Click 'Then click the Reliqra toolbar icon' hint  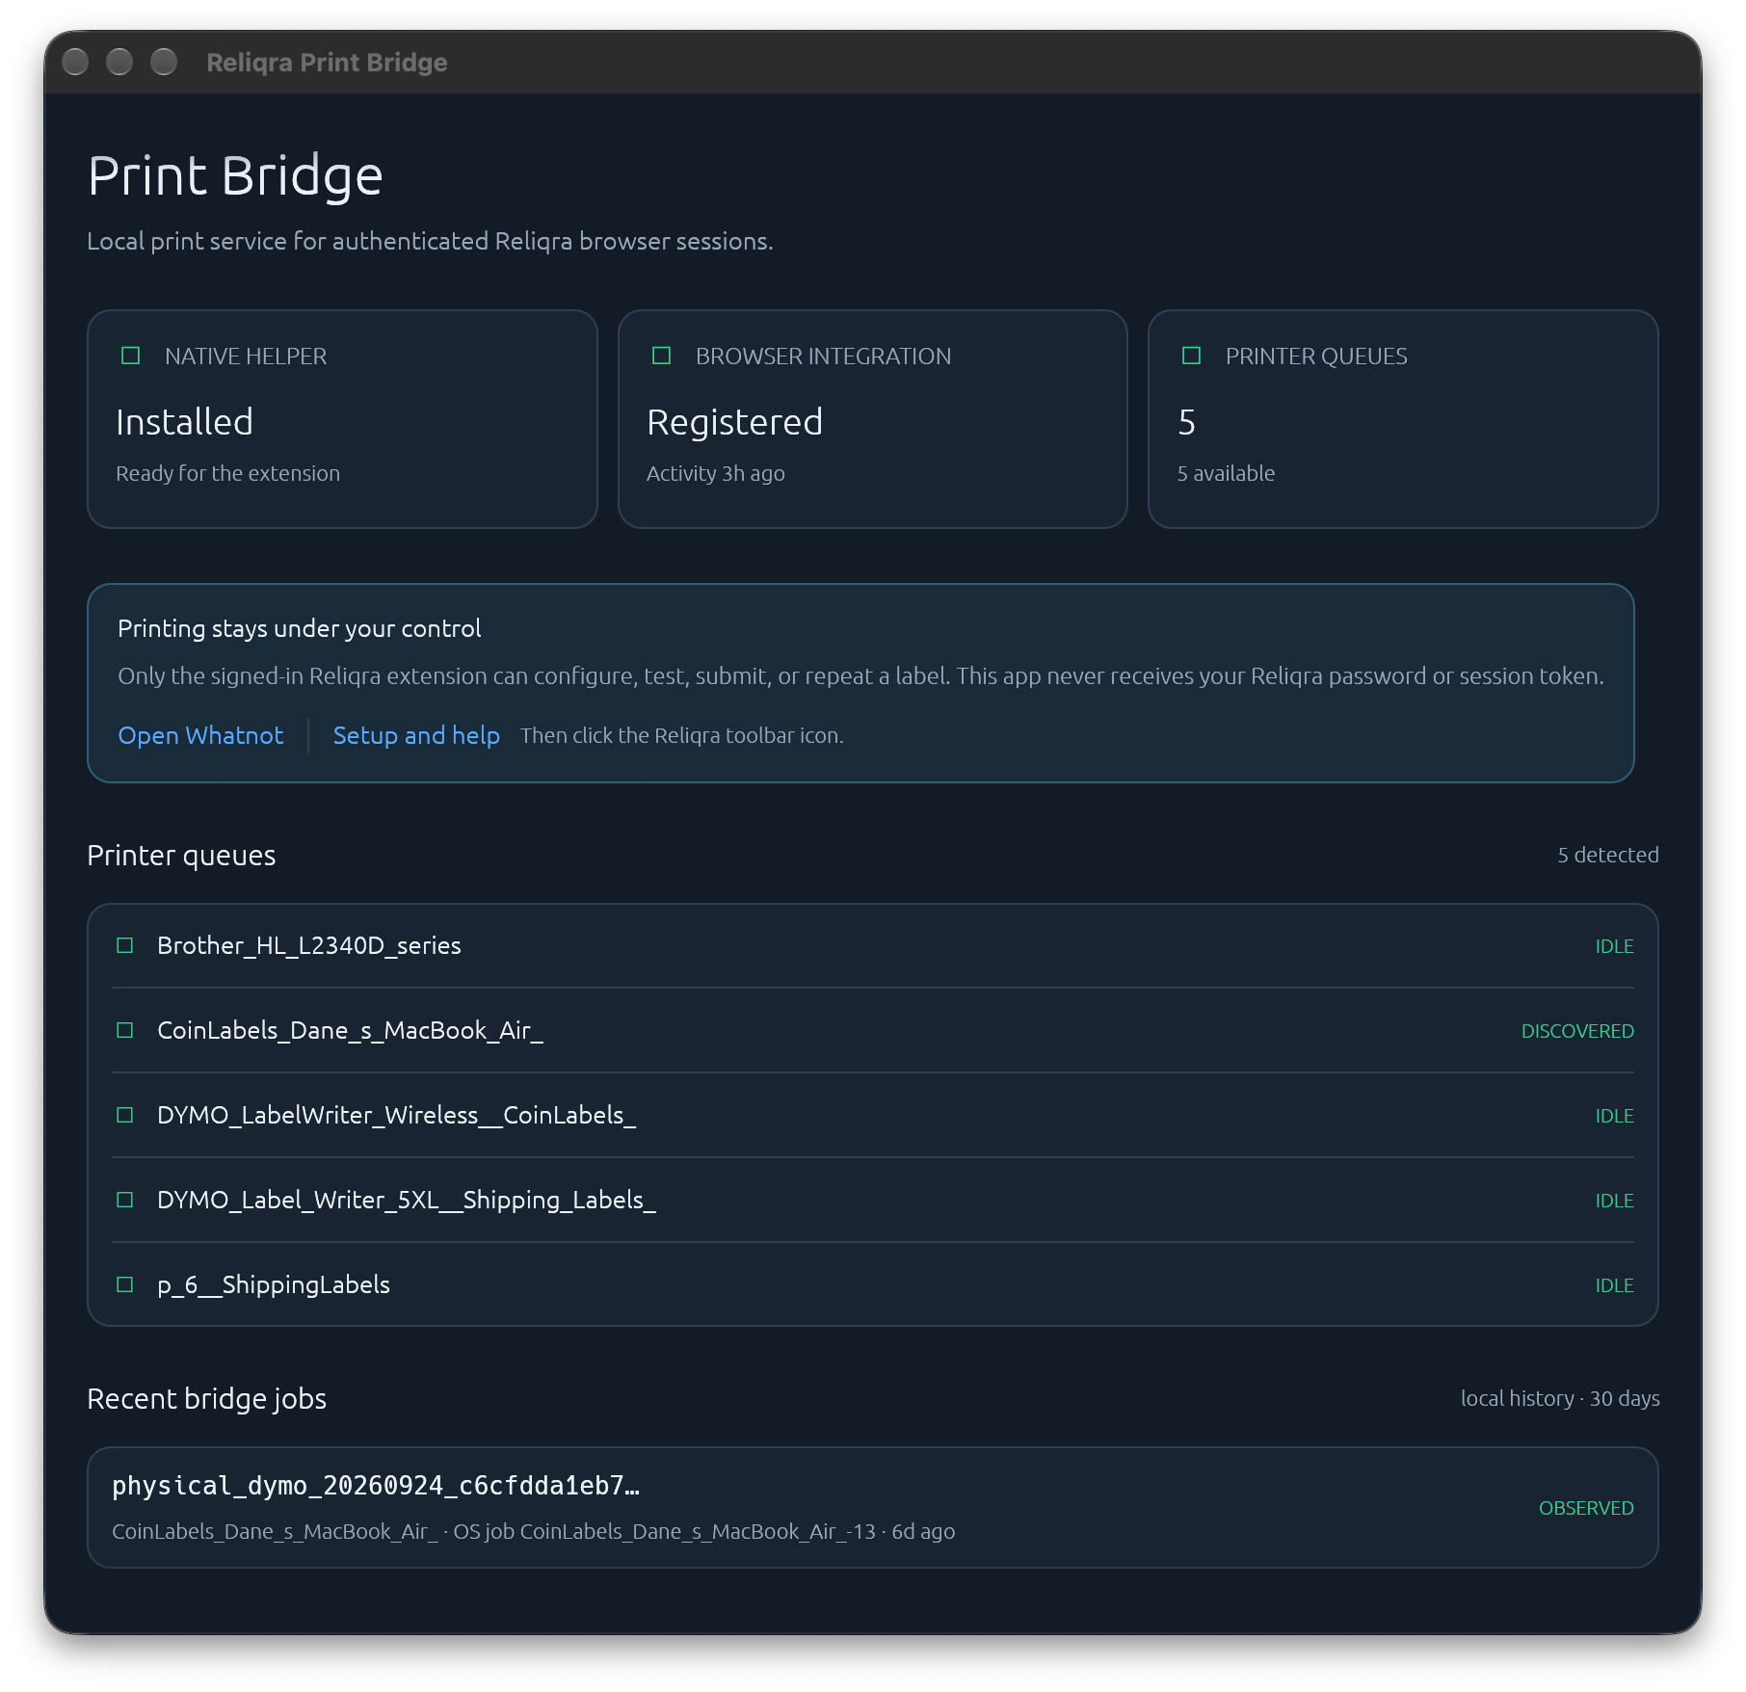click(x=681, y=735)
